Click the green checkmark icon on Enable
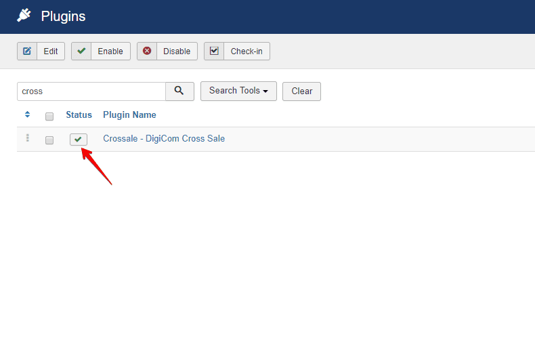 (x=81, y=51)
